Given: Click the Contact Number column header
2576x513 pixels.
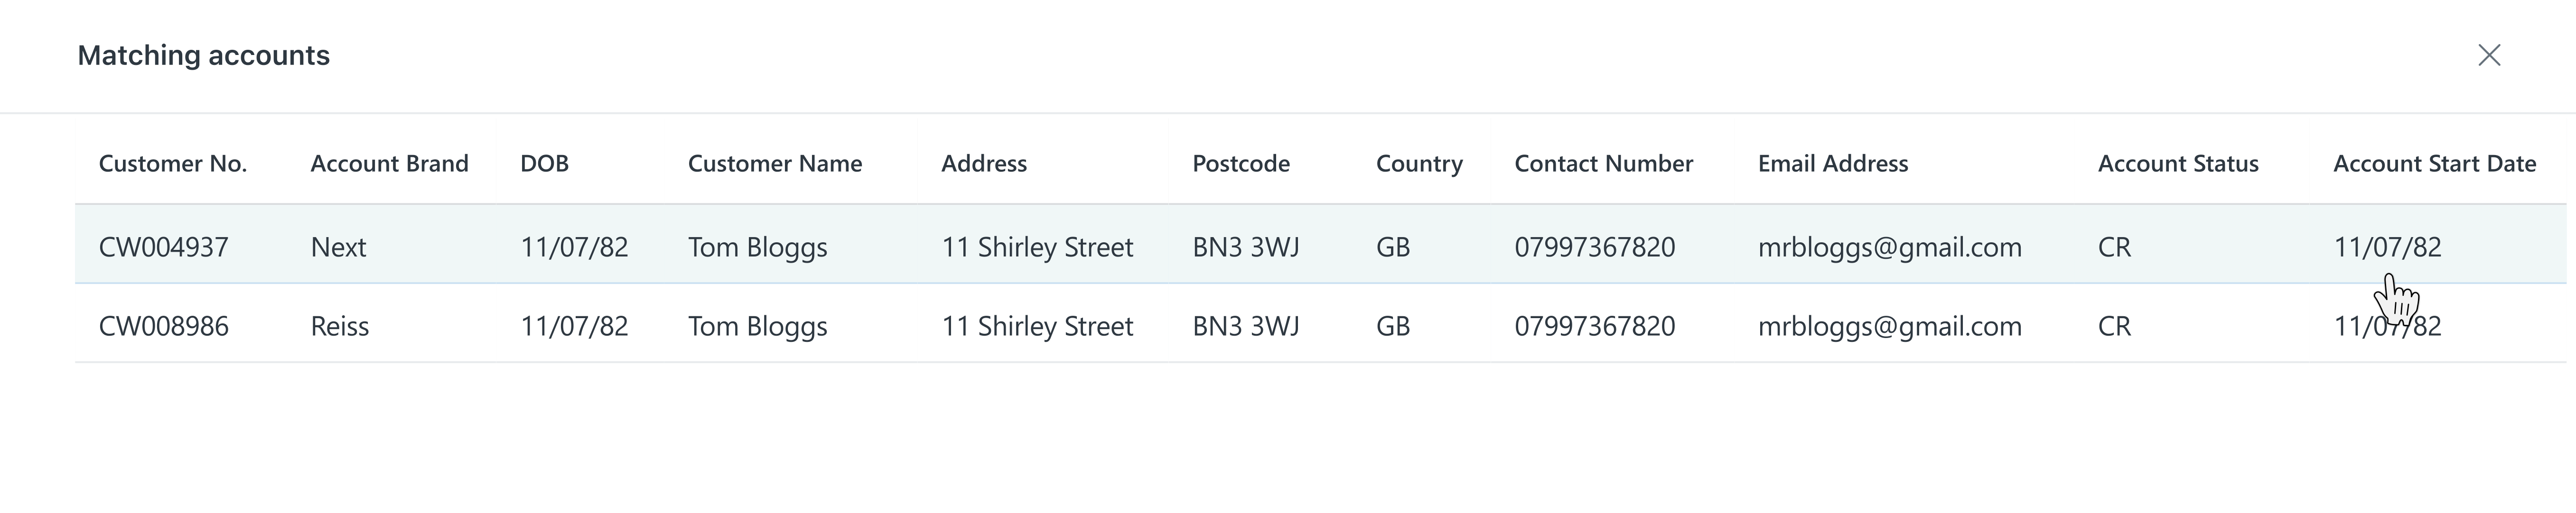Looking at the screenshot, I should coord(1603,164).
